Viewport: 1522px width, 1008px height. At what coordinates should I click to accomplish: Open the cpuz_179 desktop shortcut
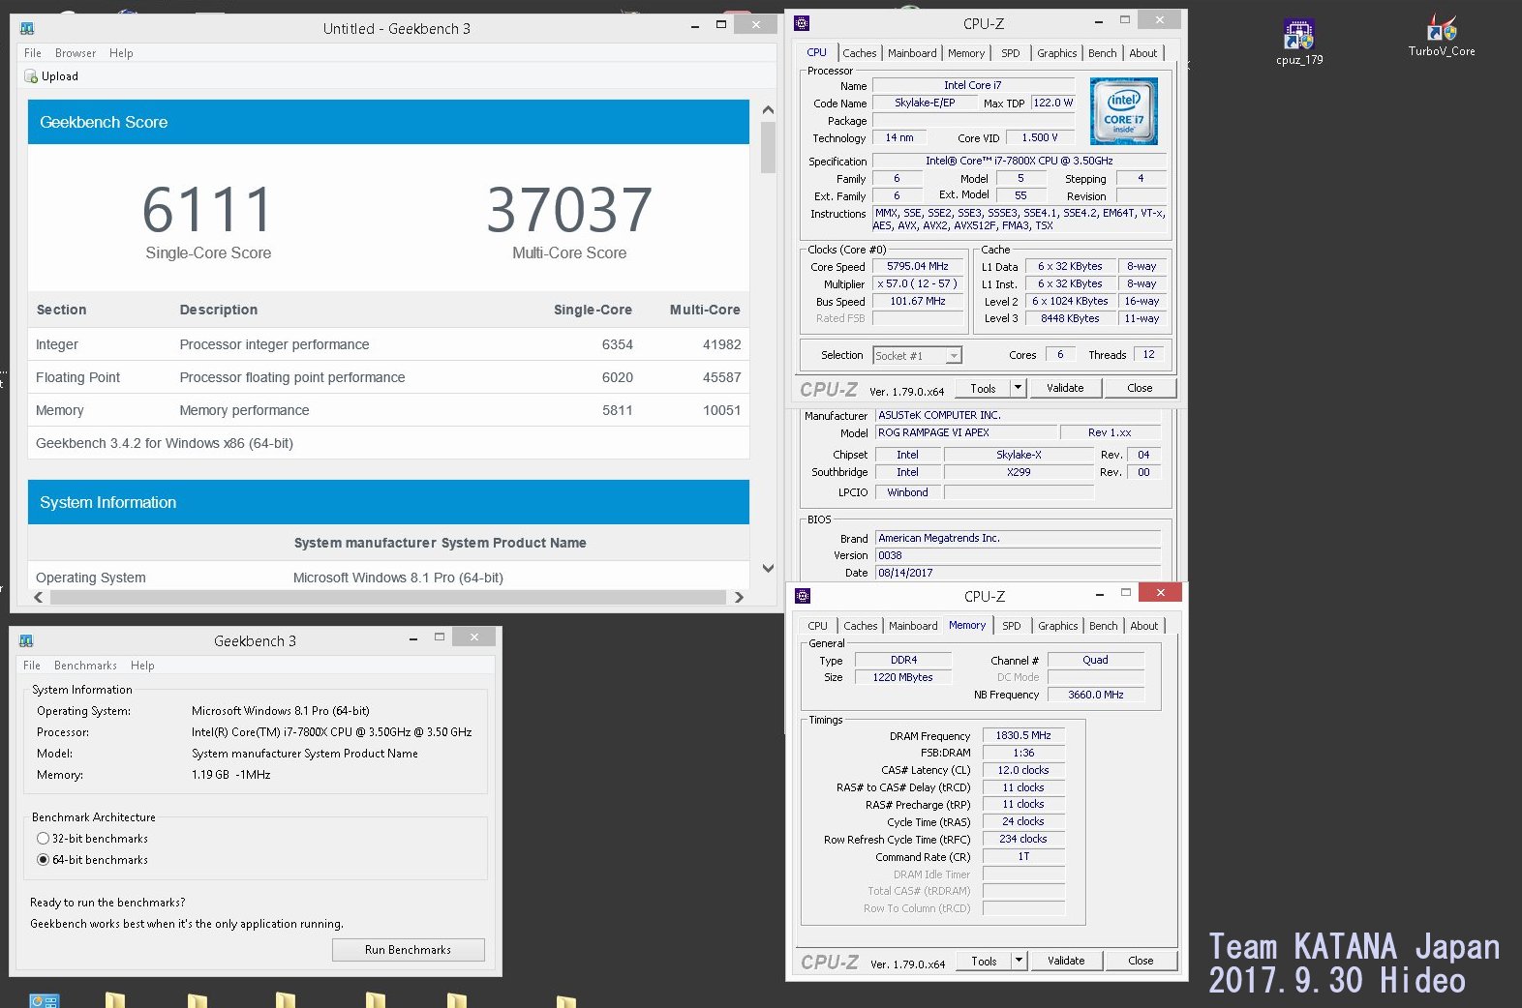pos(1298,43)
